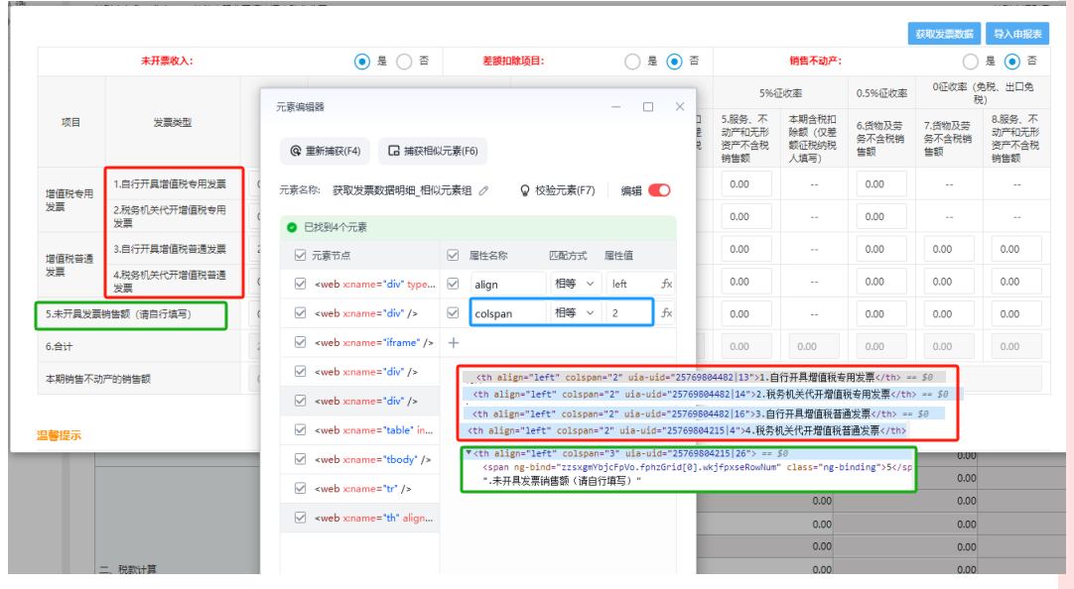
Task: Toggle the 编辑 edit switch off
Action: pyautogui.click(x=659, y=190)
